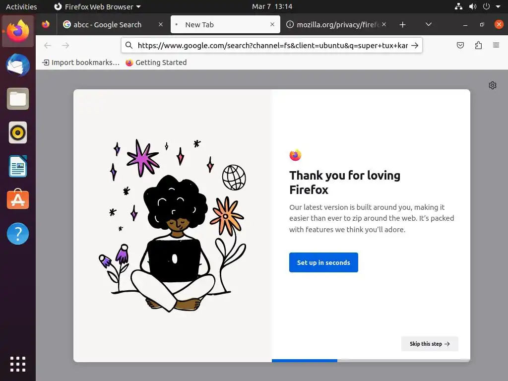Open Ubuntu Software store icon
The height and width of the screenshot is (381, 508).
(18, 199)
